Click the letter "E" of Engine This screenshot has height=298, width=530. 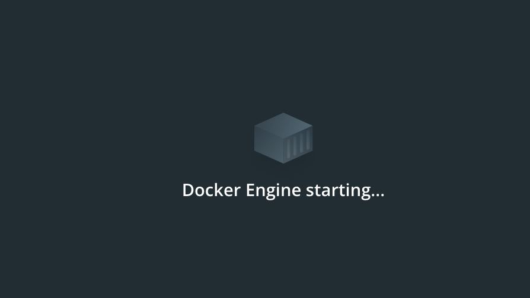coord(250,190)
